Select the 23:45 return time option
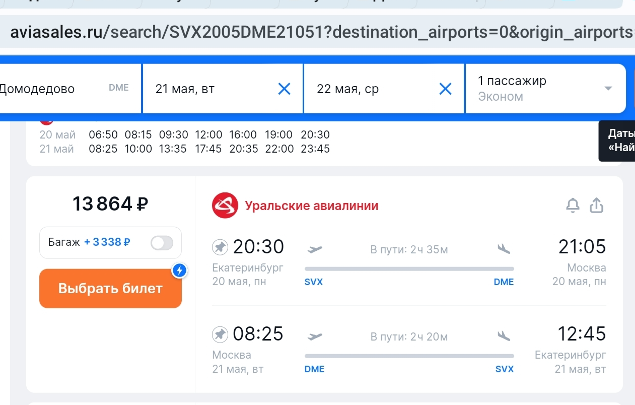635x405 pixels. point(315,149)
